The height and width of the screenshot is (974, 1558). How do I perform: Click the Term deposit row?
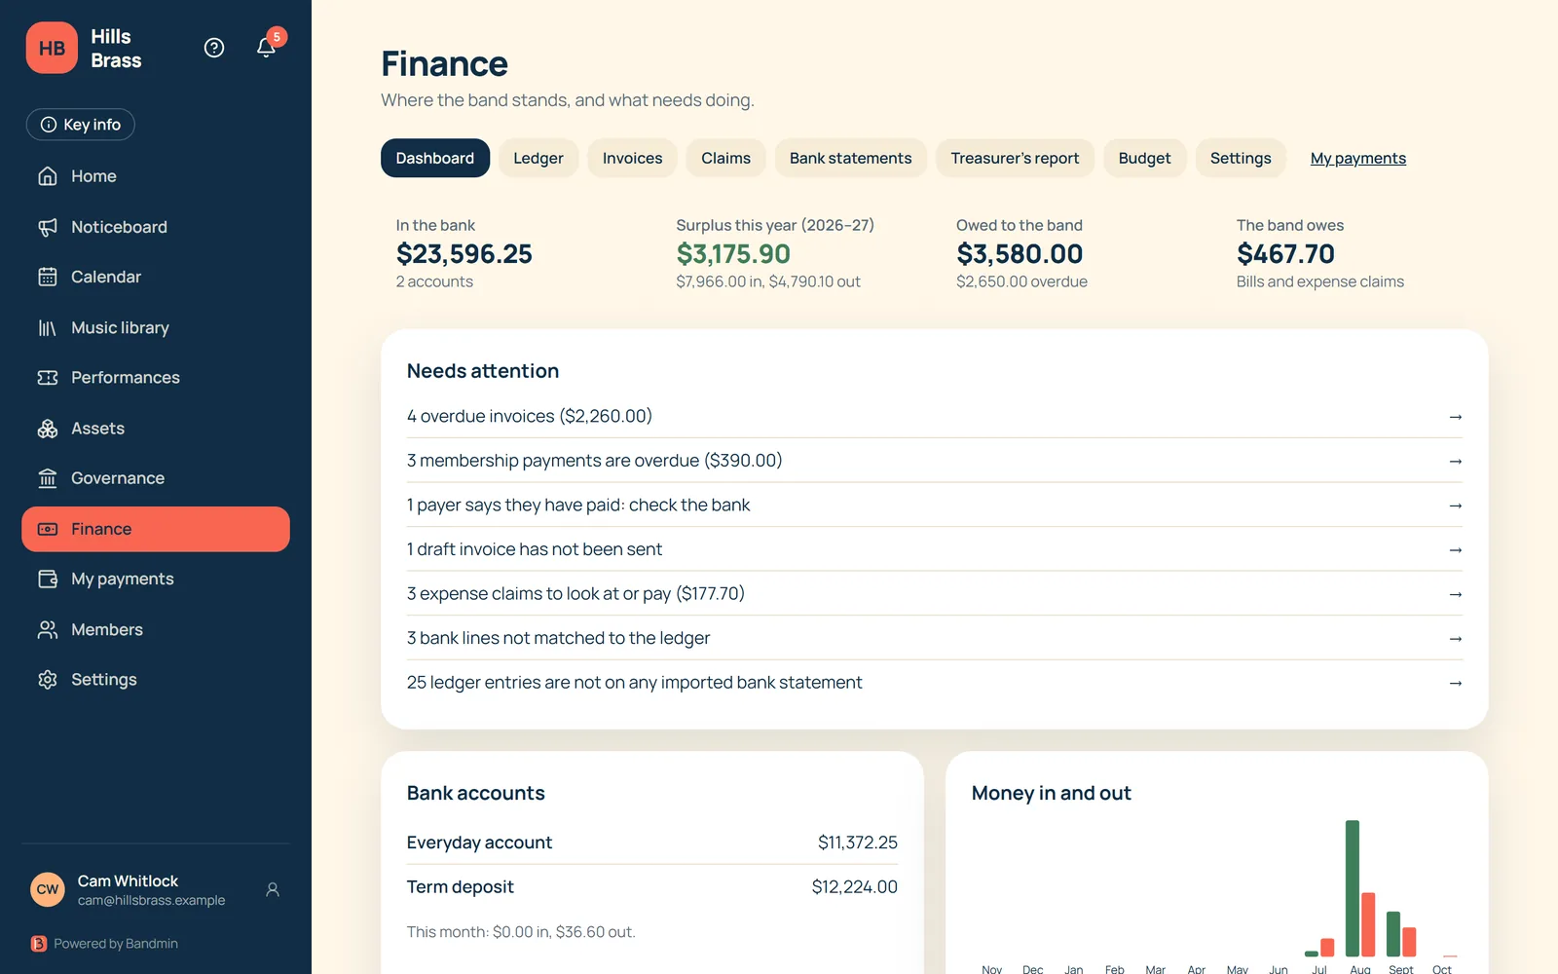coord(652,887)
